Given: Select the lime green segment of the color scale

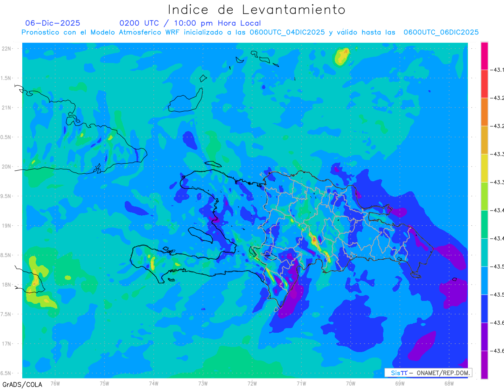Looking at the screenshot, I should 484,196.
